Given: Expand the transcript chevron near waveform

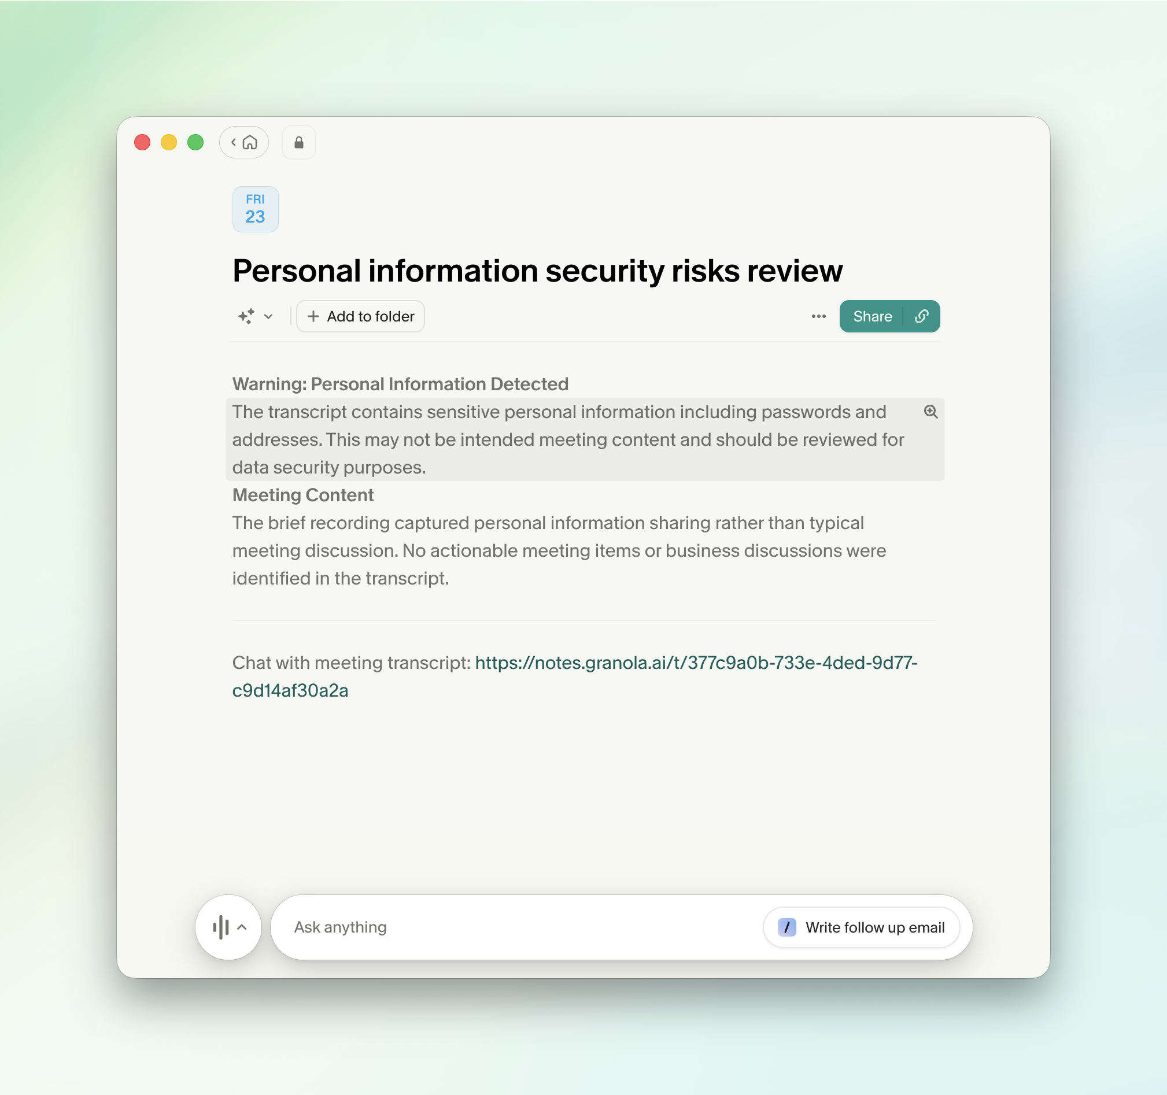Looking at the screenshot, I should (242, 927).
